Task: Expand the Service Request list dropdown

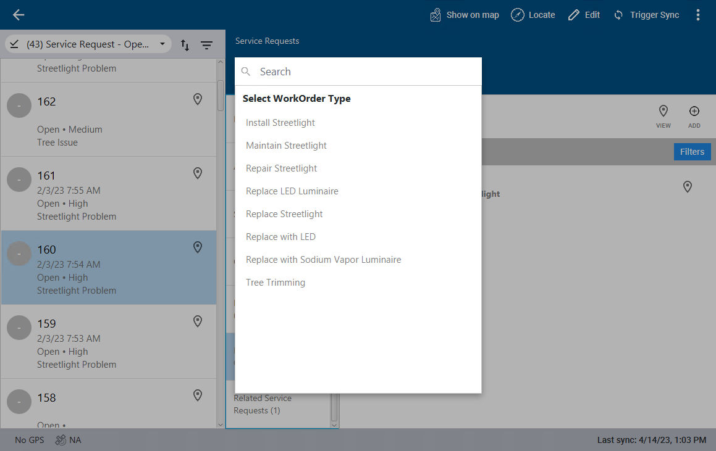Action: click(x=162, y=44)
